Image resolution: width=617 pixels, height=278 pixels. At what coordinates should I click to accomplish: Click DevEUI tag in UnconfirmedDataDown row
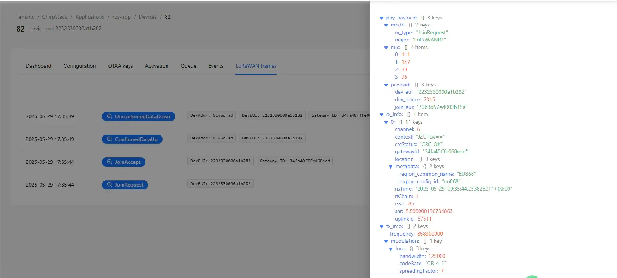point(272,115)
